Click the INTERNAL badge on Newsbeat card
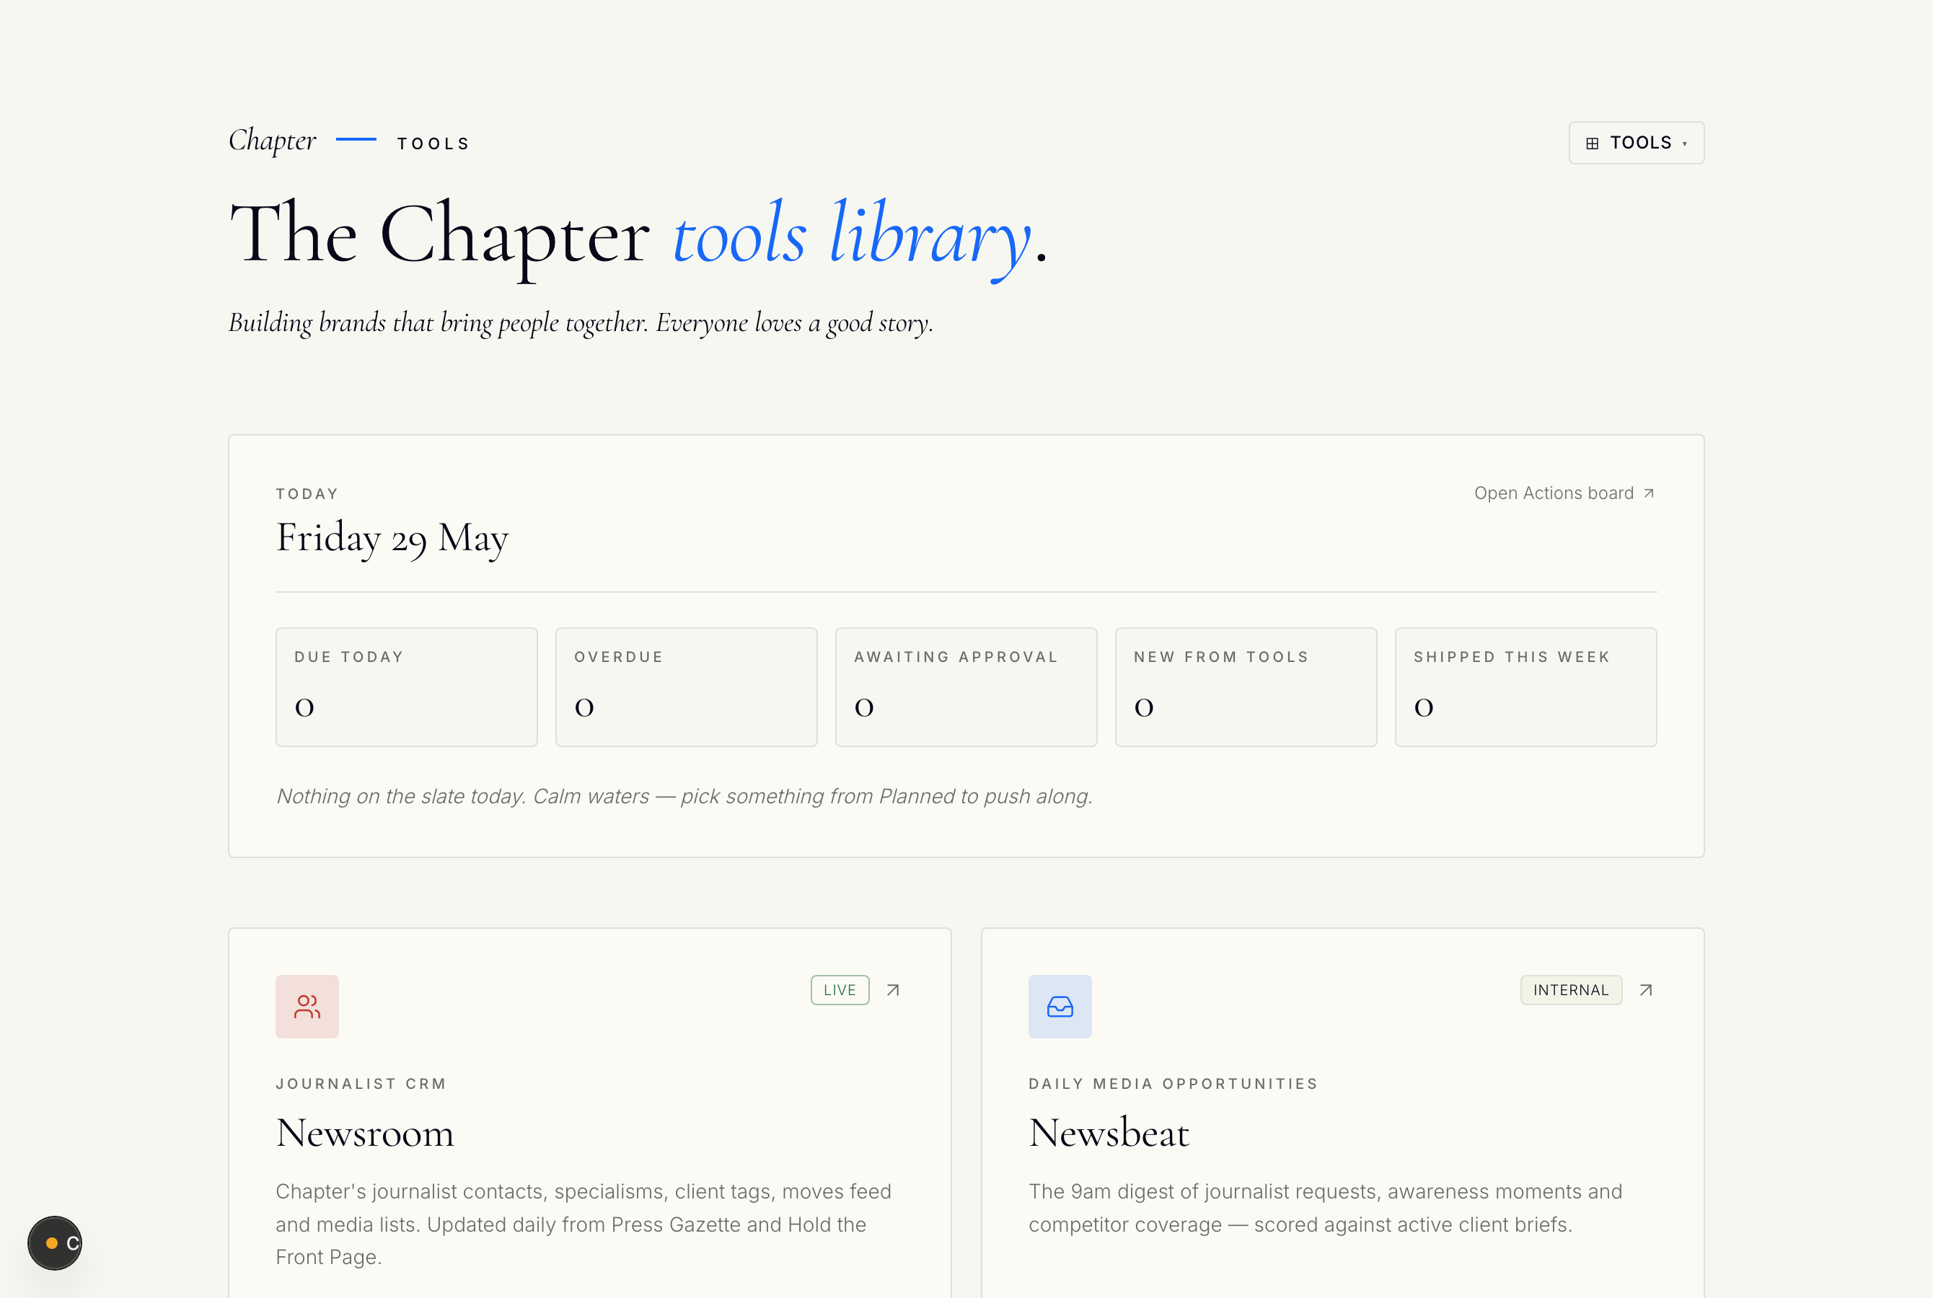Viewport: 1933px width, 1298px height. tap(1570, 989)
